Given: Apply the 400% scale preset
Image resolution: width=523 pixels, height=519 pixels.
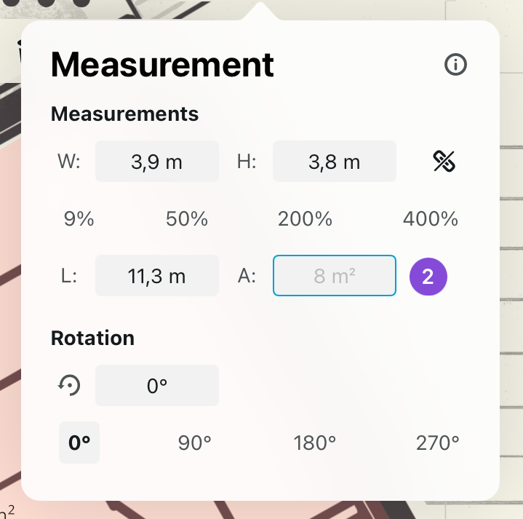Looking at the screenshot, I should tap(431, 219).
